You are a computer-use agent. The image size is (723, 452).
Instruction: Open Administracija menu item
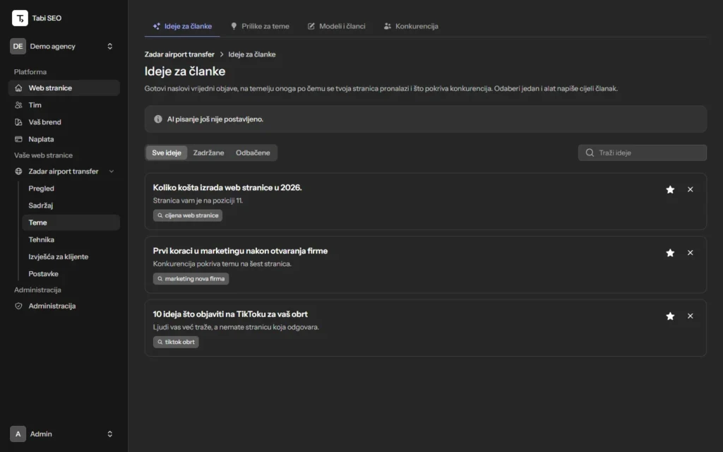click(x=64, y=306)
